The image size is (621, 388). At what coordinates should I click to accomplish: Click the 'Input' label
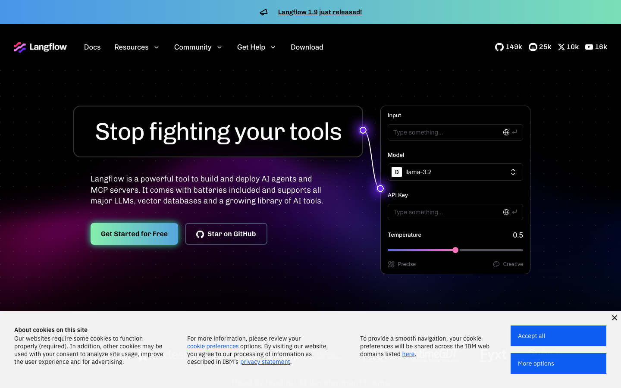[394, 116]
